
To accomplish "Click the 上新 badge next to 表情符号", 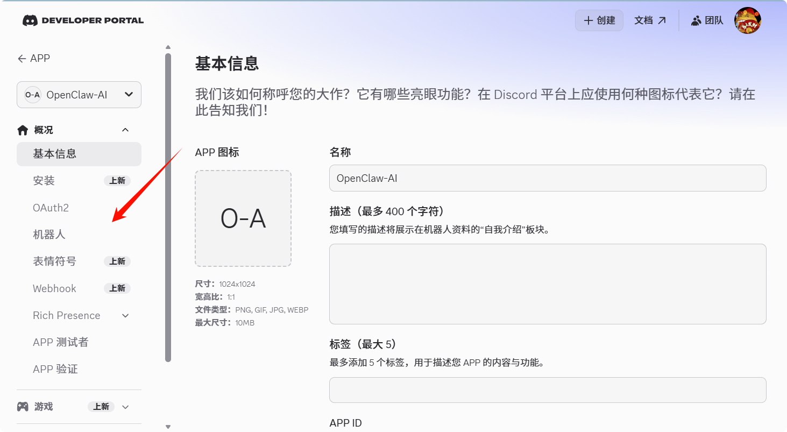I will tap(117, 261).
